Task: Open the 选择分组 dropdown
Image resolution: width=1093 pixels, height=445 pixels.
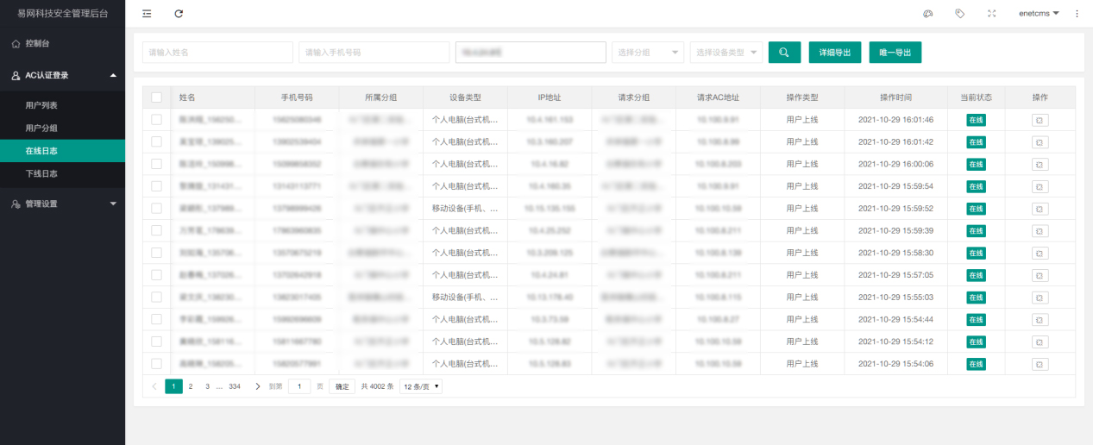Action: [x=647, y=53]
